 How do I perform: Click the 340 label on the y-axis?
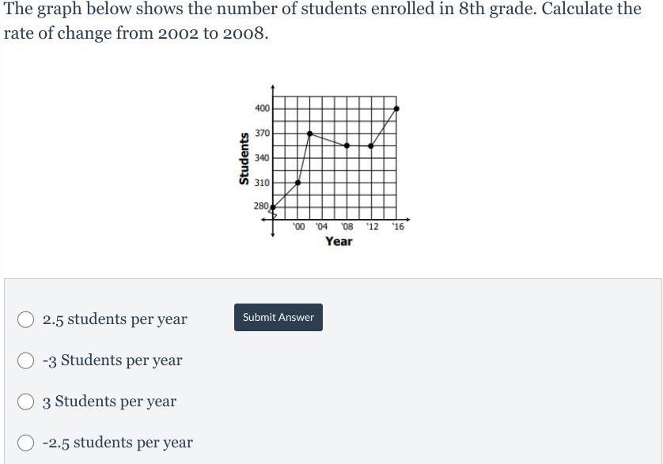262,158
